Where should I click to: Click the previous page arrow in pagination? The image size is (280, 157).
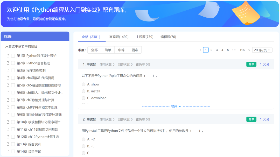200,50
